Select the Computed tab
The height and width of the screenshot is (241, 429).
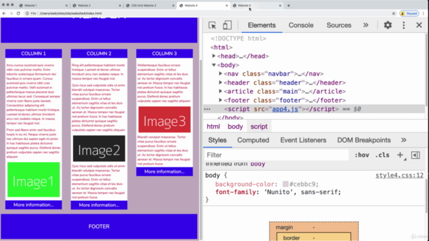pyautogui.click(x=253, y=140)
